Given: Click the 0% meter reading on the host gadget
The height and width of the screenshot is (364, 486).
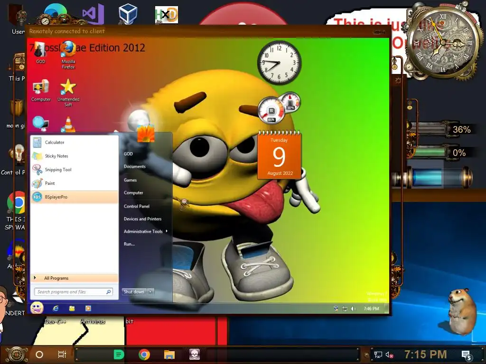Looking at the screenshot, I should [459, 153].
